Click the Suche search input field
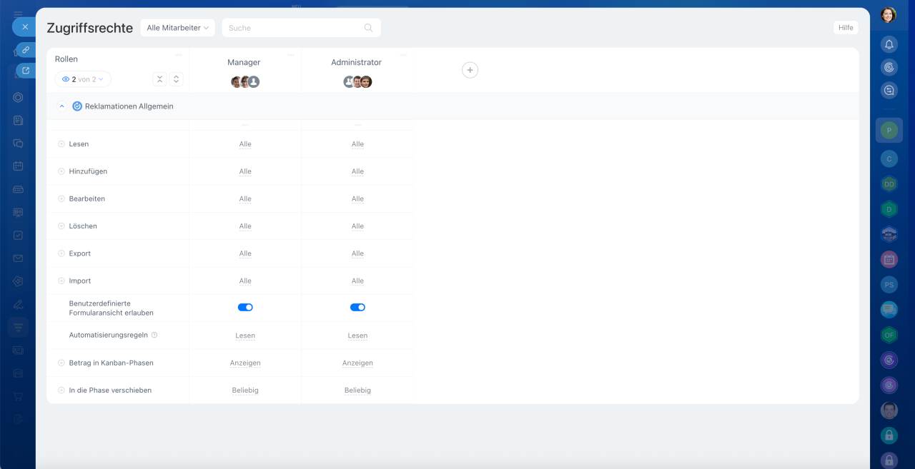The height and width of the screenshot is (469, 915). click(301, 28)
